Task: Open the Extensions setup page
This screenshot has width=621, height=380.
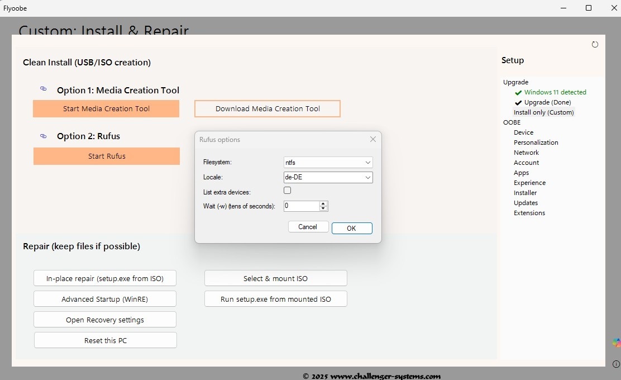Action: pyautogui.click(x=529, y=213)
